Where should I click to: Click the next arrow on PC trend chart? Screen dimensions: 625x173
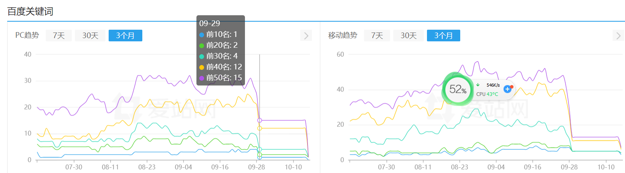pyautogui.click(x=306, y=36)
